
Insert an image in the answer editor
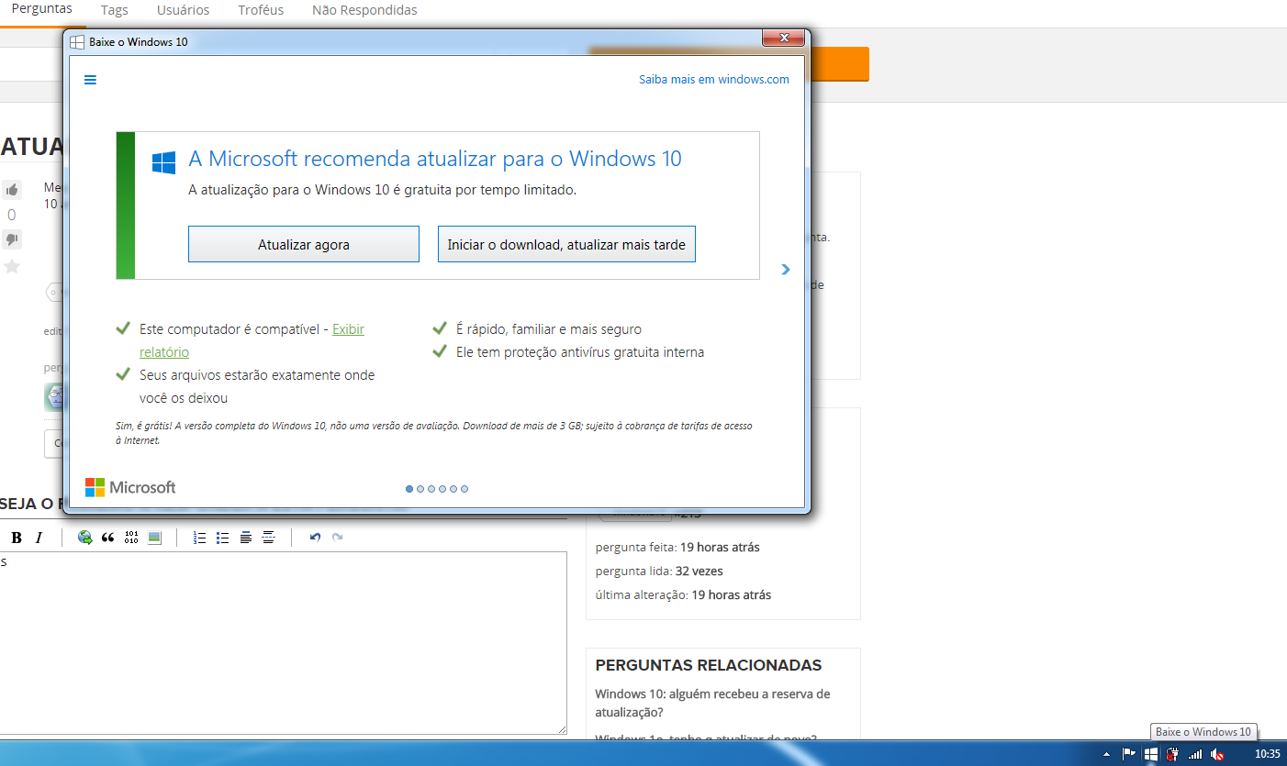click(x=154, y=538)
